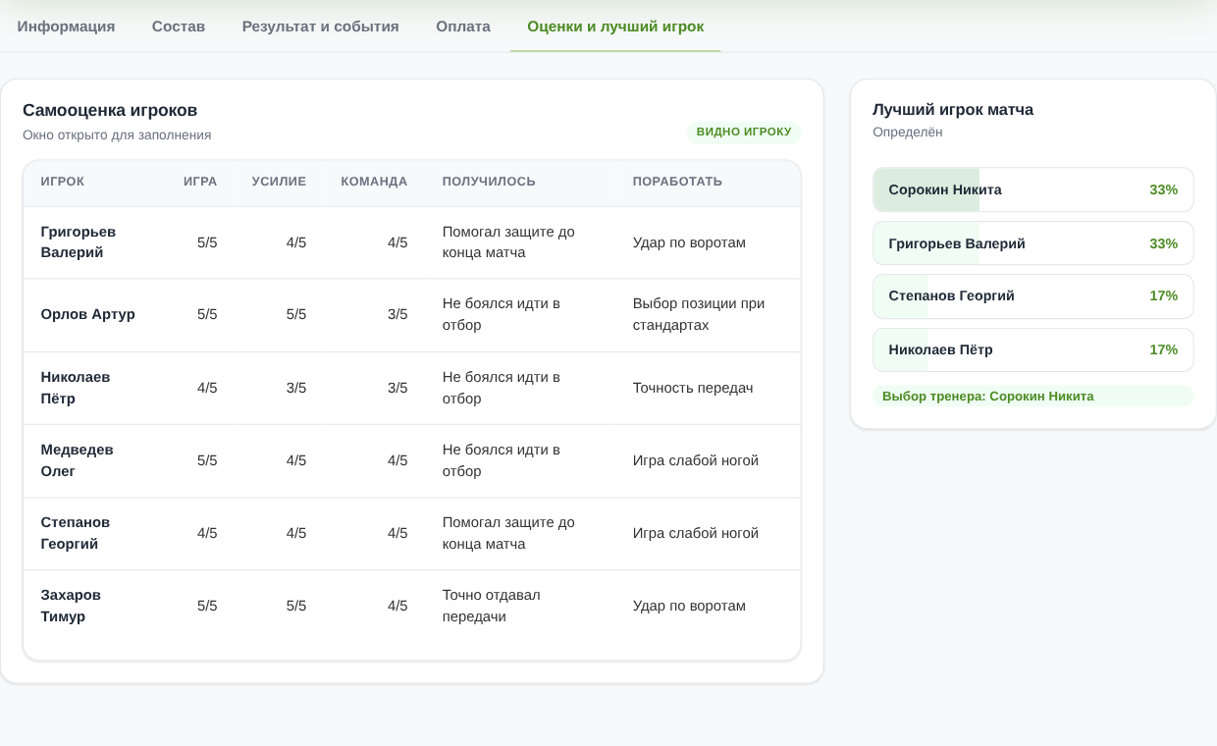Click Точность передач cell for Николаев Пётр
This screenshot has width=1217, height=746.
pos(693,388)
